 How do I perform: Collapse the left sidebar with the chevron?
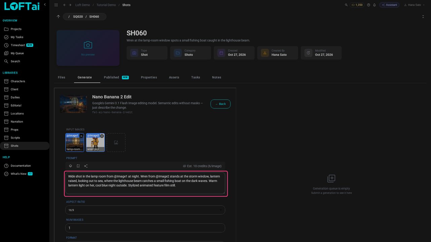click(x=45, y=5)
